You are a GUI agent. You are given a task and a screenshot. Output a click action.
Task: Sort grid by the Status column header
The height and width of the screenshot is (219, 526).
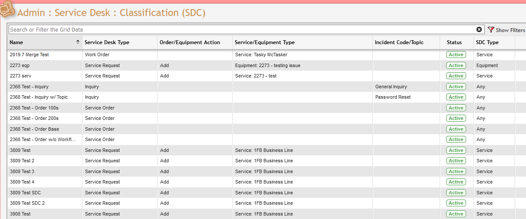[454, 42]
